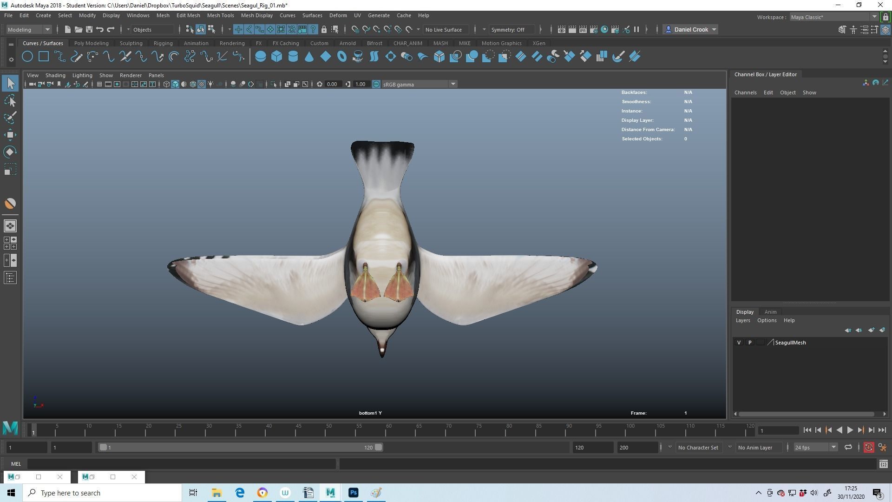
Task: Create a NURBS sphere from shelf
Action: coord(261,57)
